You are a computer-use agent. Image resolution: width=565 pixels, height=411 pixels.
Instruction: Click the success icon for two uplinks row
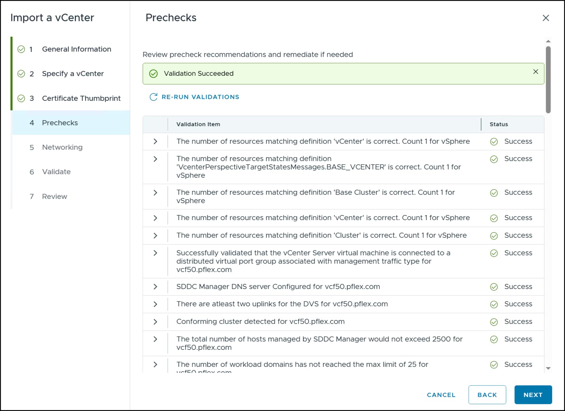tap(494, 304)
